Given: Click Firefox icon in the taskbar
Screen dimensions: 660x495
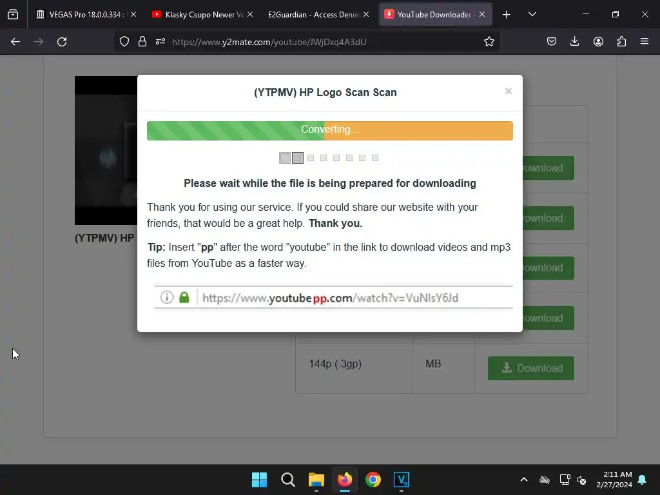Looking at the screenshot, I should tap(345, 480).
